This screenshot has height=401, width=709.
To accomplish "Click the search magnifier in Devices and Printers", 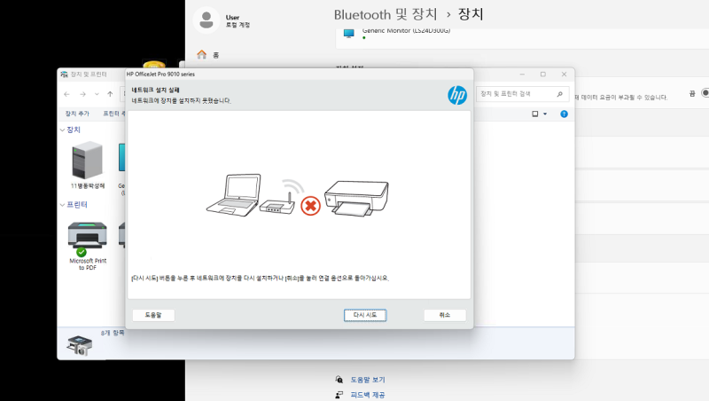I will click(x=560, y=94).
